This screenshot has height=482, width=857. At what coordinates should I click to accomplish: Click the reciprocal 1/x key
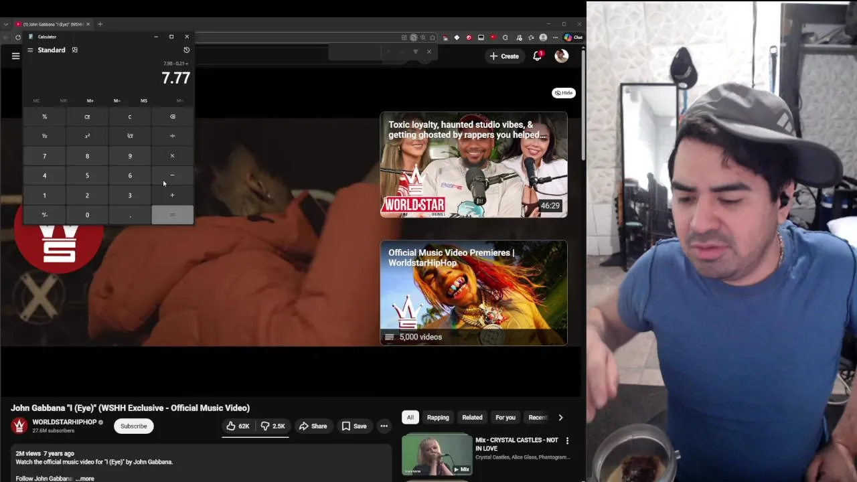click(x=44, y=136)
